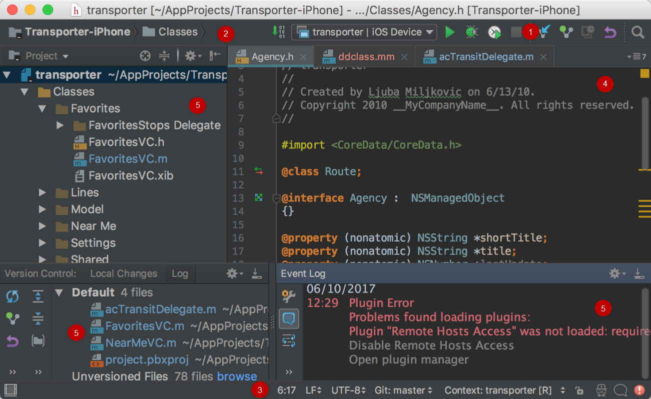
Task: Open Event Log settings wrench icon
Action: click(x=289, y=296)
